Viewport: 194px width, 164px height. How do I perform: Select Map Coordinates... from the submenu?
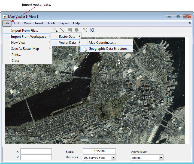click(102, 43)
